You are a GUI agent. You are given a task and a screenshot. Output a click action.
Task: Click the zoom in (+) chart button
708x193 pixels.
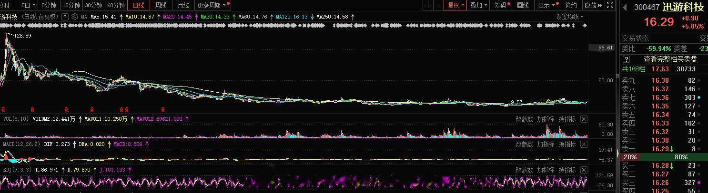(x=428, y=5)
